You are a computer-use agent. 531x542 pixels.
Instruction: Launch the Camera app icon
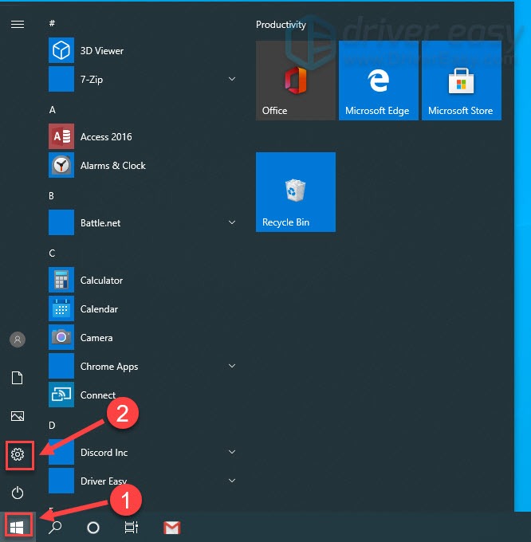pyautogui.click(x=61, y=337)
